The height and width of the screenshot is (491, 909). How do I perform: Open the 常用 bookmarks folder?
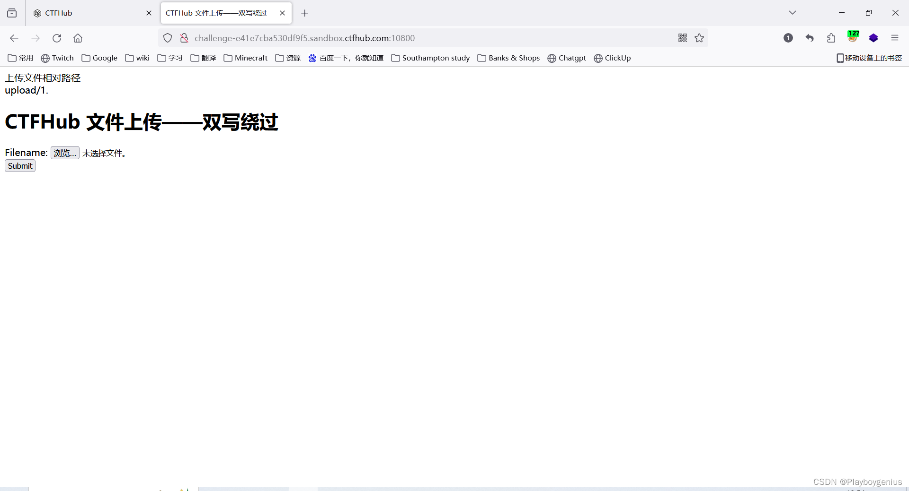point(20,58)
